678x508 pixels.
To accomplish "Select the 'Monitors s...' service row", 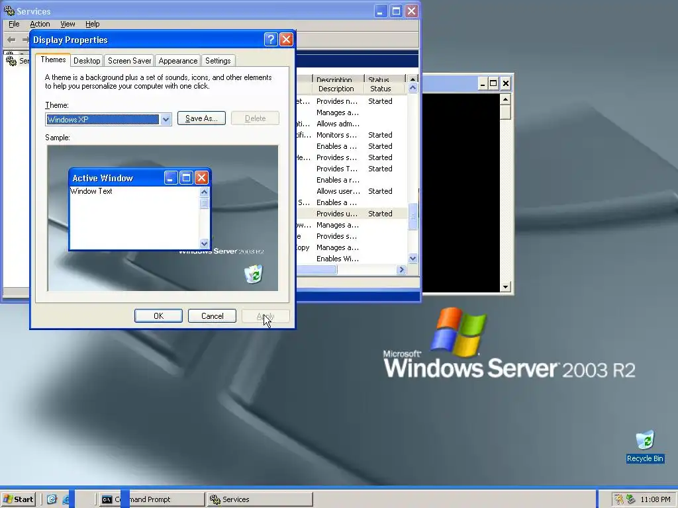I will pyautogui.click(x=351, y=135).
